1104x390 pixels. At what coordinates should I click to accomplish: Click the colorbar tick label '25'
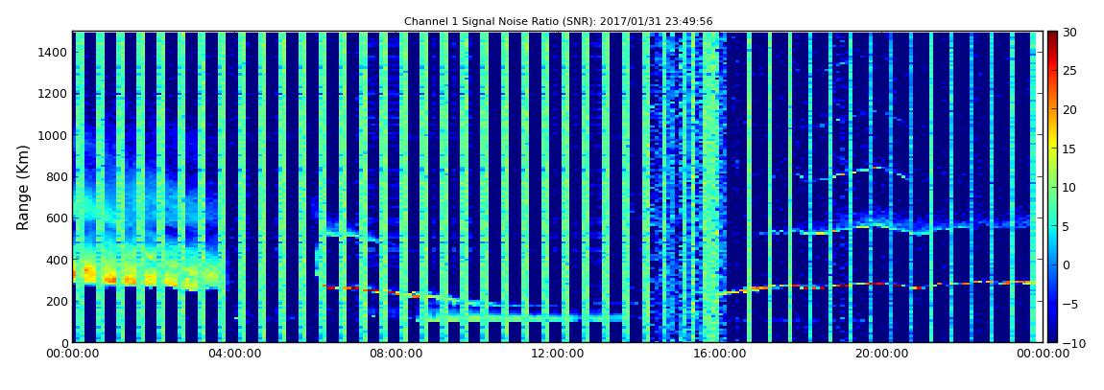(1069, 70)
